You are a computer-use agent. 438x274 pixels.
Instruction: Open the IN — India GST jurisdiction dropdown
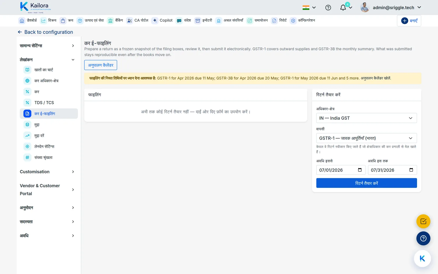tap(367, 118)
